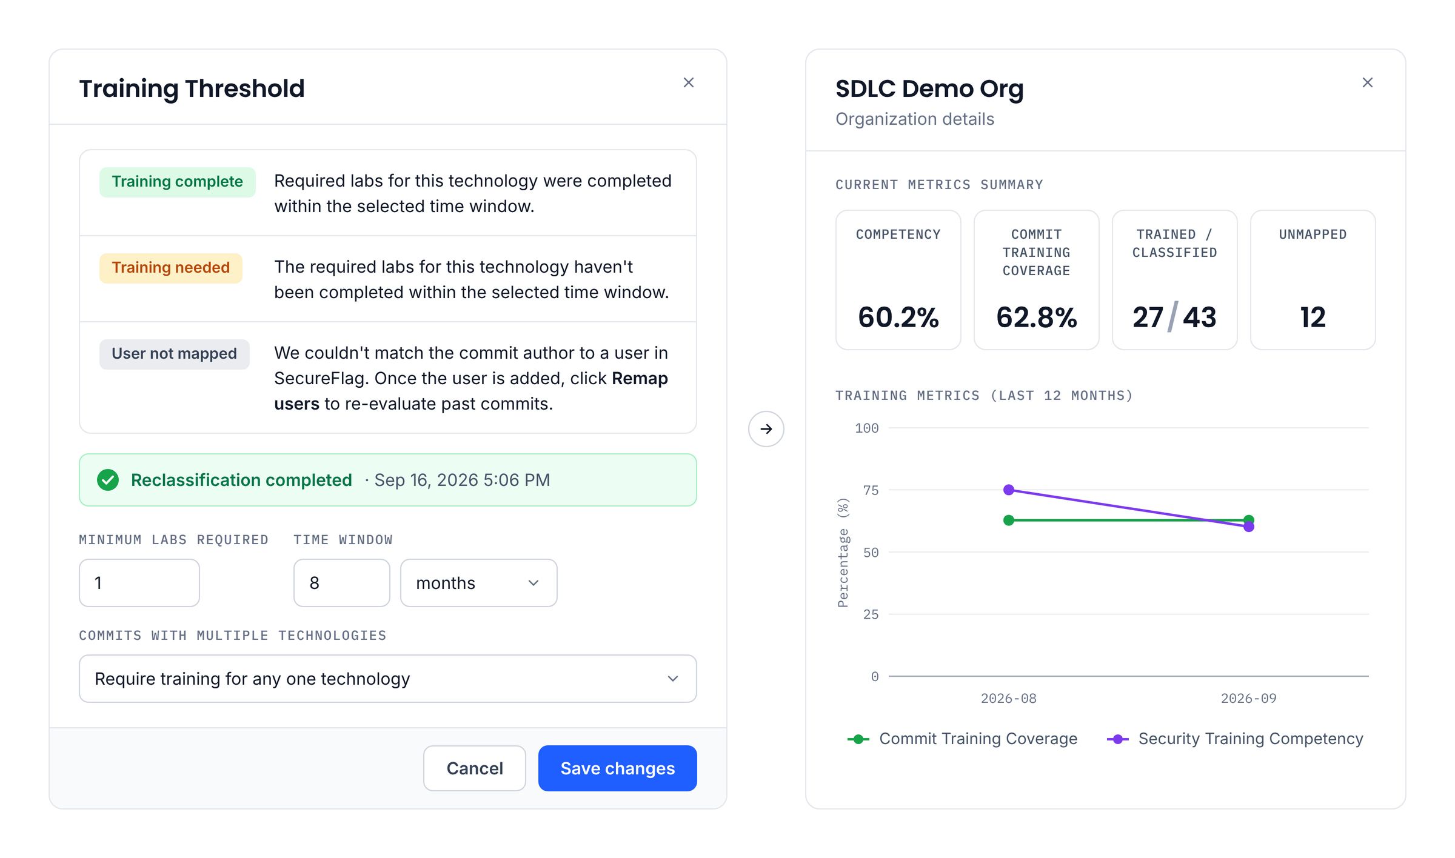The width and height of the screenshot is (1455, 858).
Task: Select the Competency 60.2% metric card
Action: tap(898, 280)
